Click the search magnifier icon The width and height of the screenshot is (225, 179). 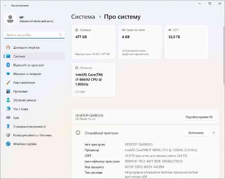(x=60, y=35)
